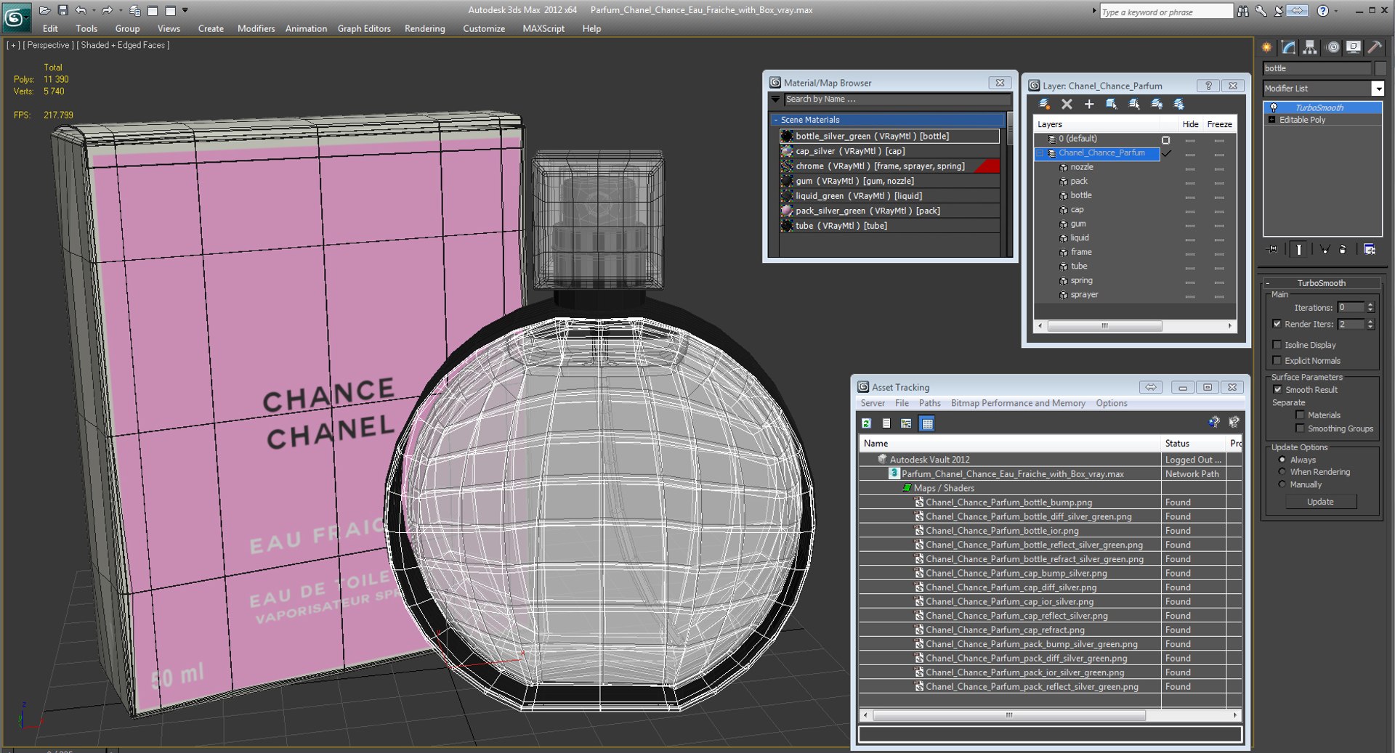The width and height of the screenshot is (1395, 753).
Task: Open the Motion command panel tab
Action: (1333, 47)
